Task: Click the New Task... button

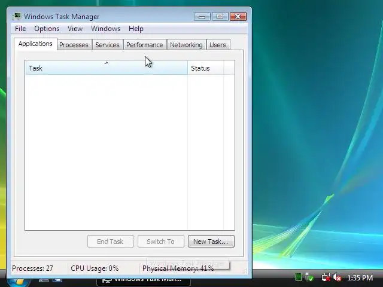Action: (x=211, y=242)
